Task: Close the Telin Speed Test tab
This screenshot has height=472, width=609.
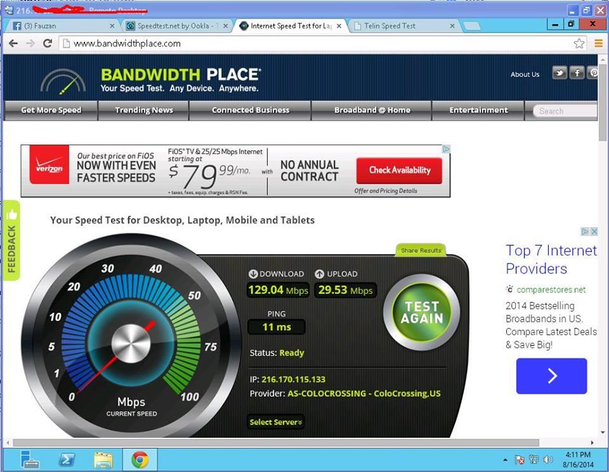Action: coord(452,26)
